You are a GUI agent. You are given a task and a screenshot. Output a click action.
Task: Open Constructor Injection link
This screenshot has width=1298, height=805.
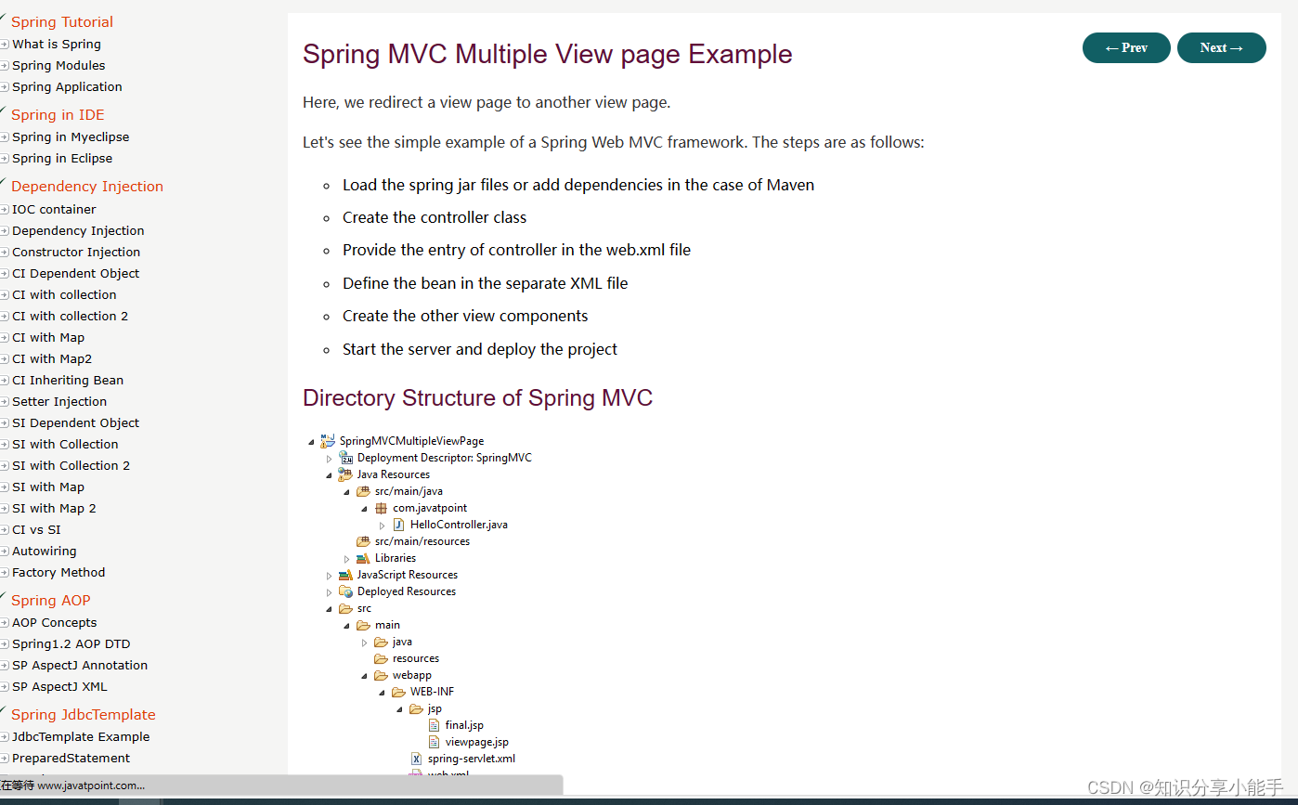pyautogui.click(x=76, y=252)
